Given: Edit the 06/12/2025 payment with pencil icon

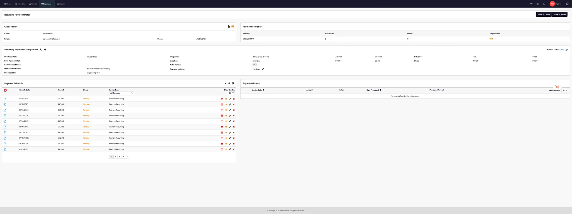Looking at the screenshot, I should pyautogui.click(x=230, y=105).
